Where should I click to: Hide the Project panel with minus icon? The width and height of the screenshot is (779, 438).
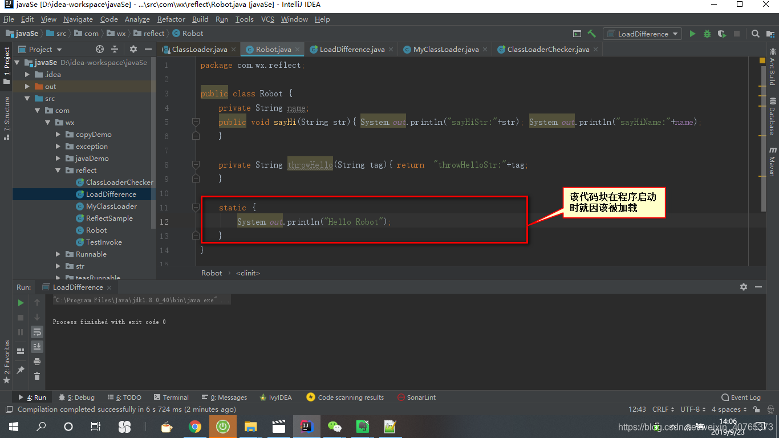(148, 49)
